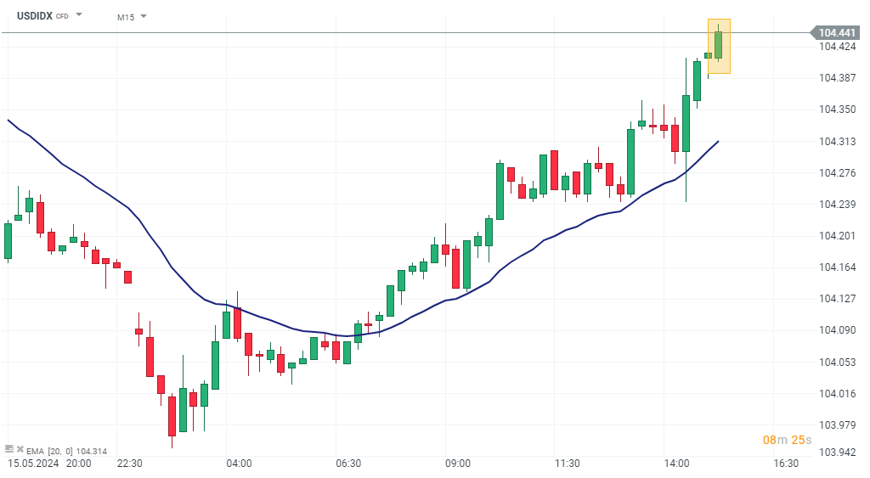The image size is (870, 478).
Task: Select the M15 timeframe label
Action: (x=126, y=17)
